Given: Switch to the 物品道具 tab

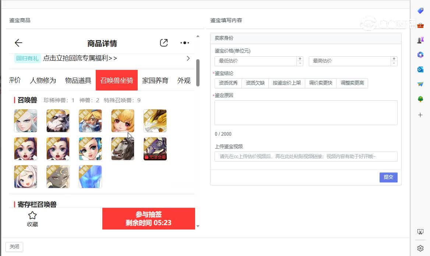Looking at the screenshot, I should 78,80.
